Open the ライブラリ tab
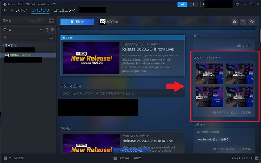 tap(40, 10)
